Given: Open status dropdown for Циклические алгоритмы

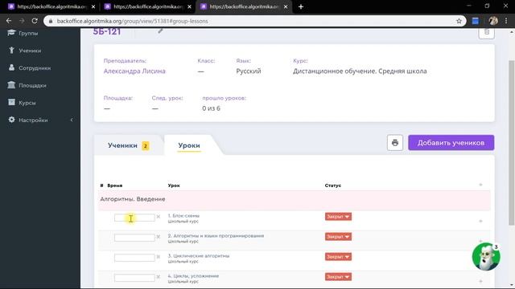Looking at the screenshot, I should coord(338,257).
